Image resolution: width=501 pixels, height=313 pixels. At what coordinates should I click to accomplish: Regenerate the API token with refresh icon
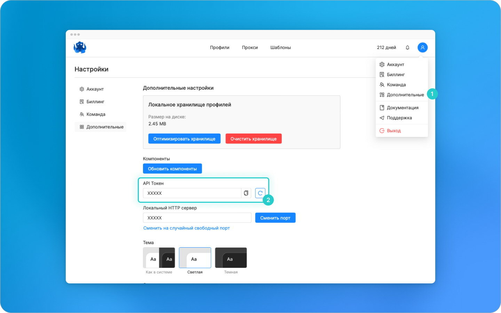(x=260, y=193)
